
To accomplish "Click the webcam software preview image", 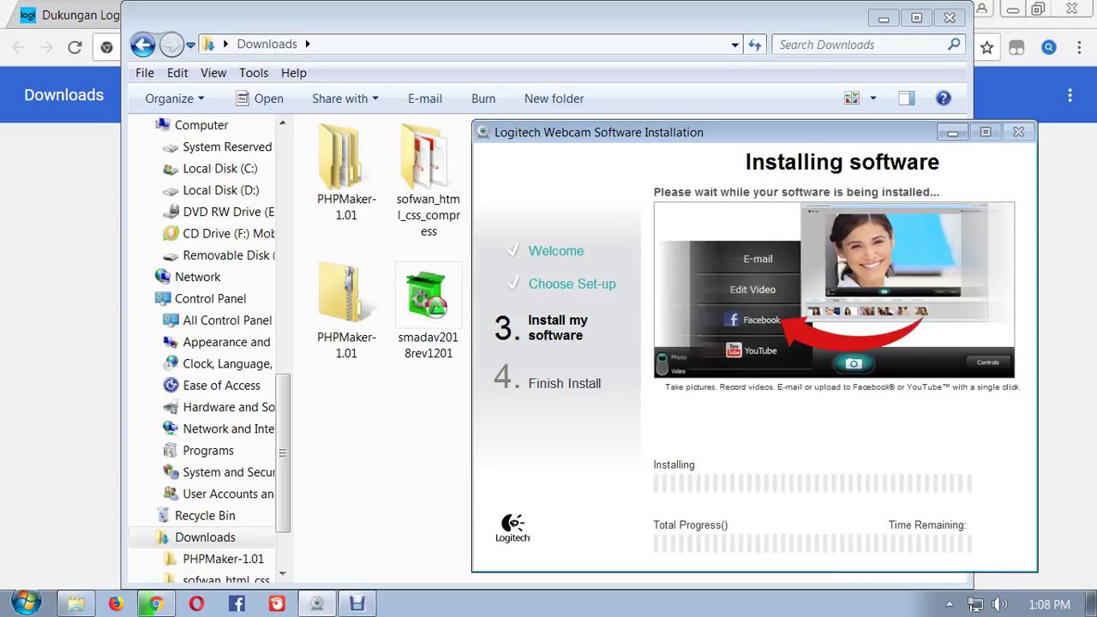I will coord(834,291).
